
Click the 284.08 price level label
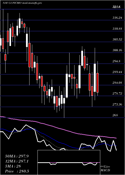[x=117, y=83]
